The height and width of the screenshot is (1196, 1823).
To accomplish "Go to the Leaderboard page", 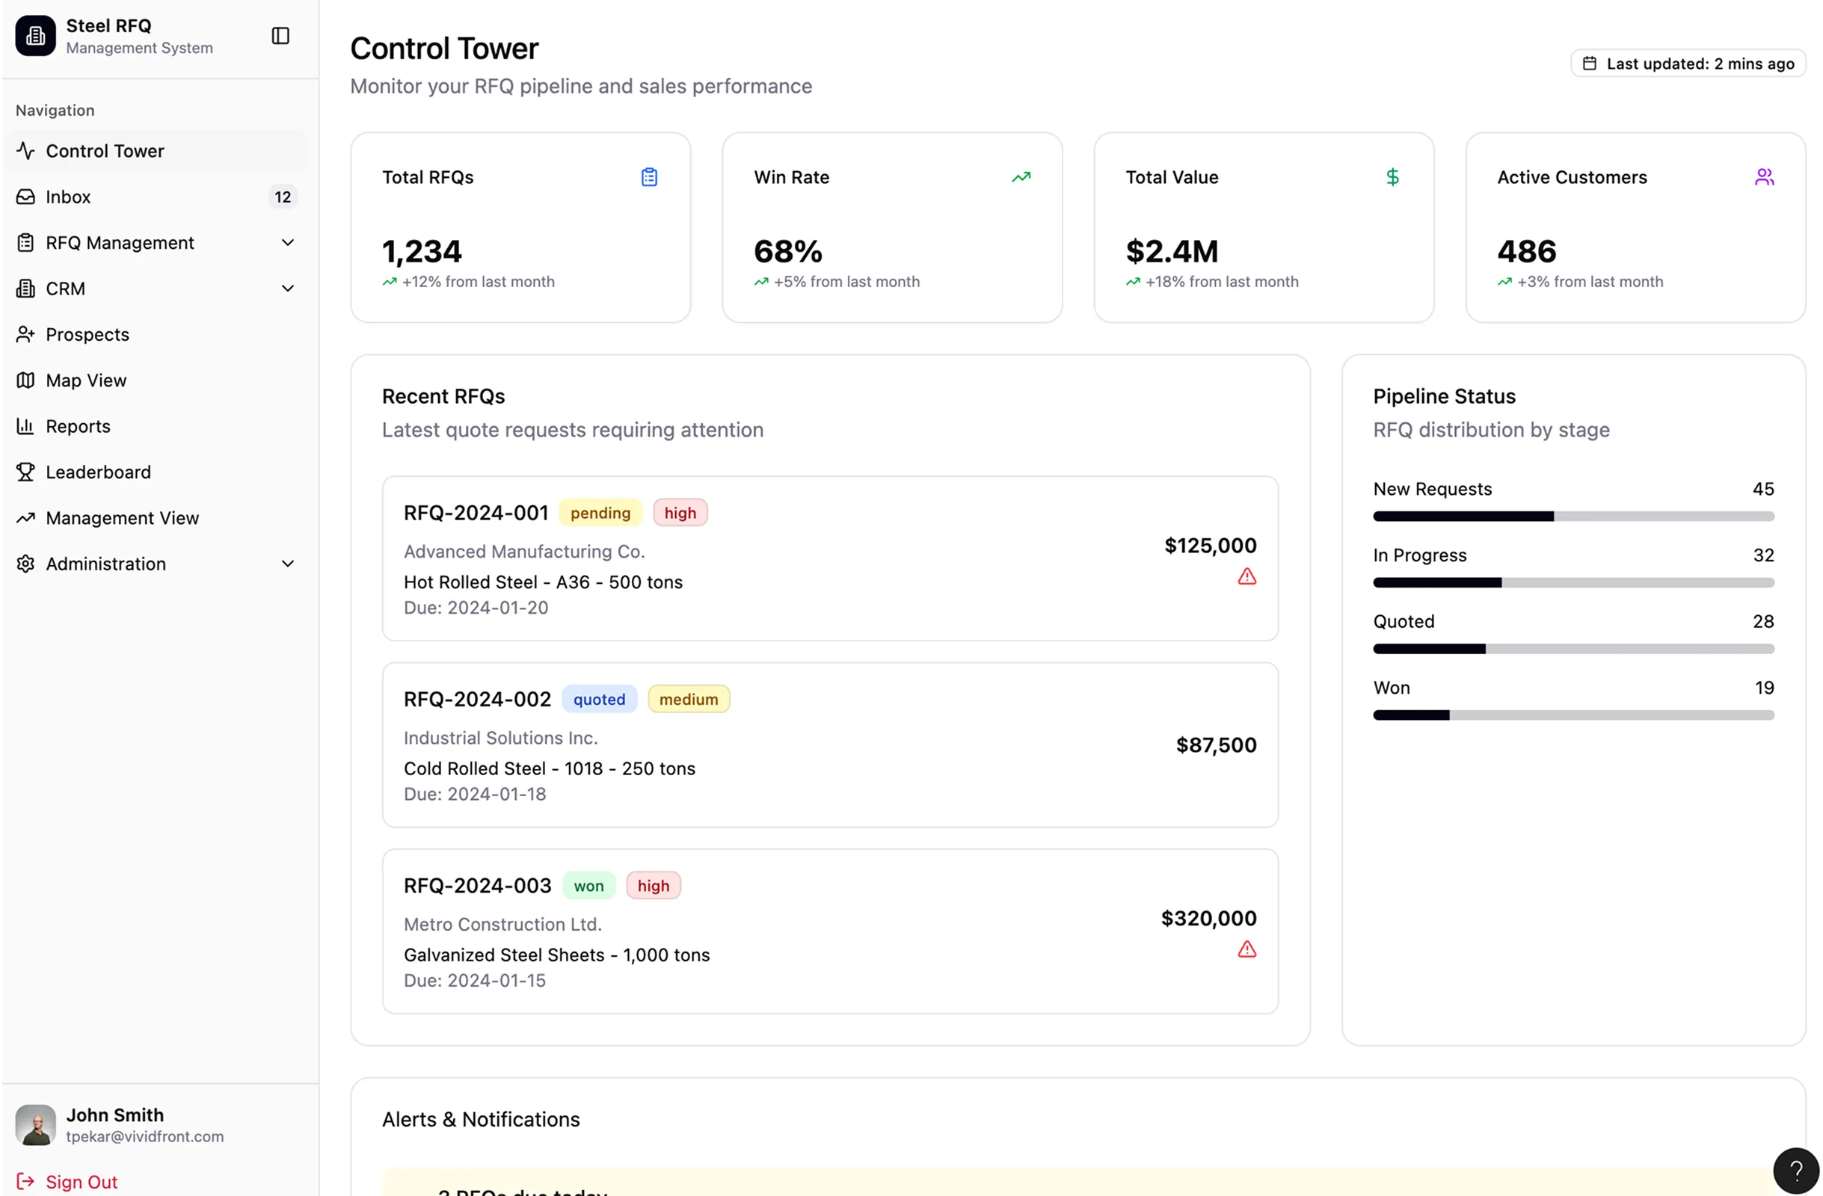I will coord(98,472).
